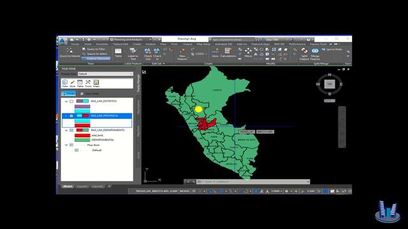Toggle BAS_LIM_DEPARTAMENTO layer checkbox
The width and height of the screenshot is (408, 229).
click(71, 130)
